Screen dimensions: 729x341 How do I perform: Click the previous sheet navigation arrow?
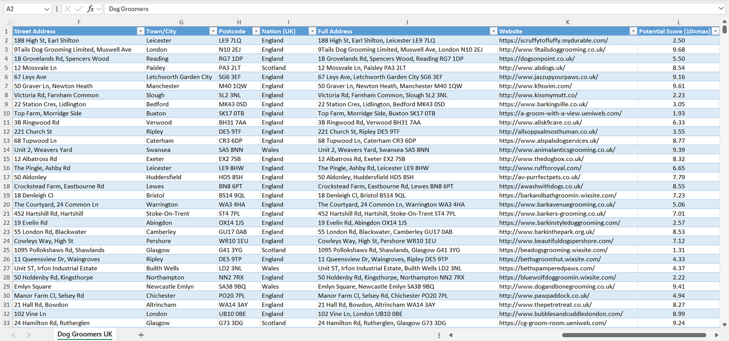tap(14, 334)
